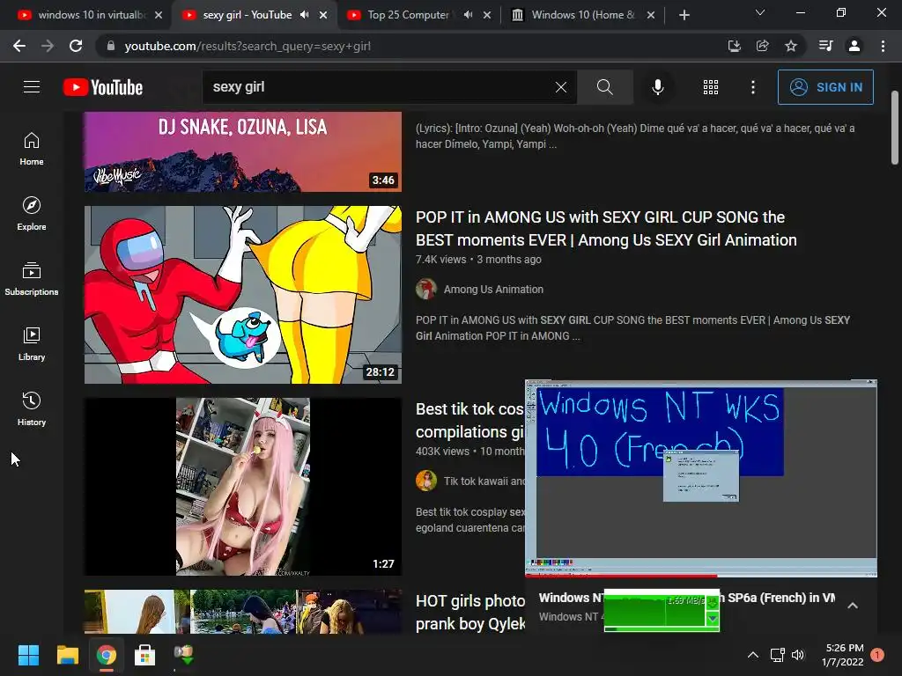The width and height of the screenshot is (902, 676).
Task: Go back with the browser back arrow
Action: click(19, 46)
